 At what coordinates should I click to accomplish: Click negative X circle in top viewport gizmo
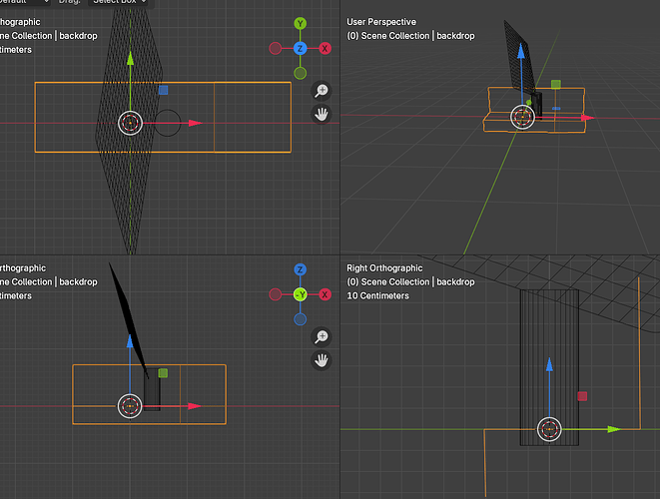(276, 48)
